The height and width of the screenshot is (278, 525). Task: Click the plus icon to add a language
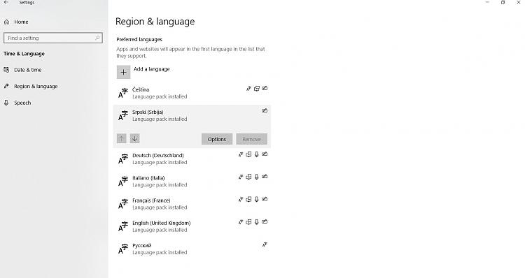click(123, 72)
